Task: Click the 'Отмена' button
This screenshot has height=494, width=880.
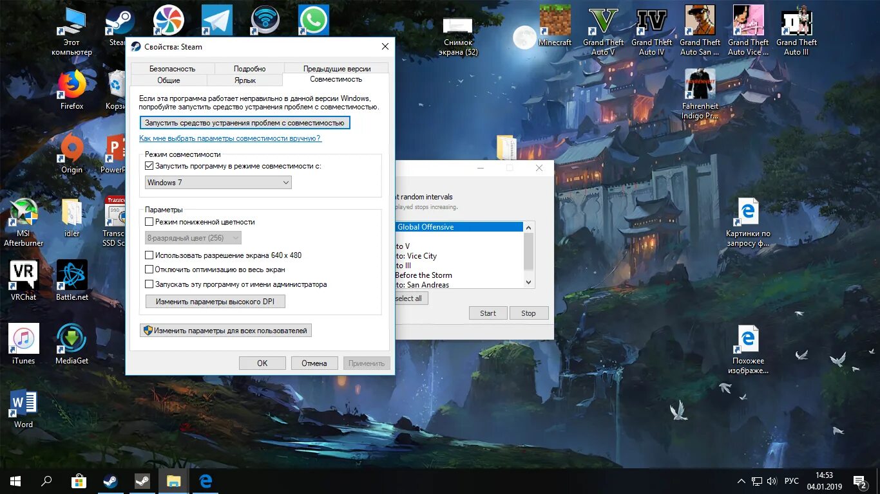Action: 314,363
